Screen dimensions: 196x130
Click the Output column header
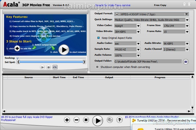click(x=109, y=77)
